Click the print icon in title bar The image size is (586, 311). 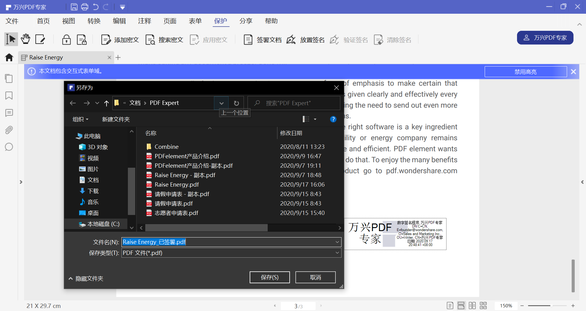pyautogui.click(x=85, y=7)
